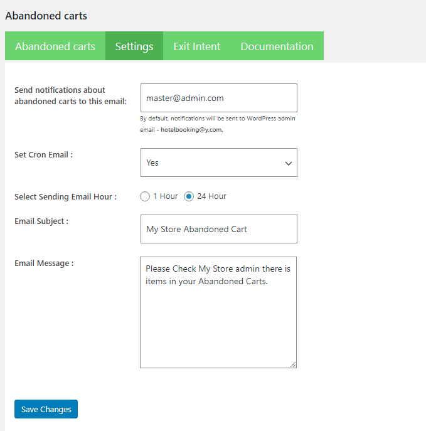Go to the Exit Intent tab
426x431 pixels.
pyautogui.click(x=196, y=46)
